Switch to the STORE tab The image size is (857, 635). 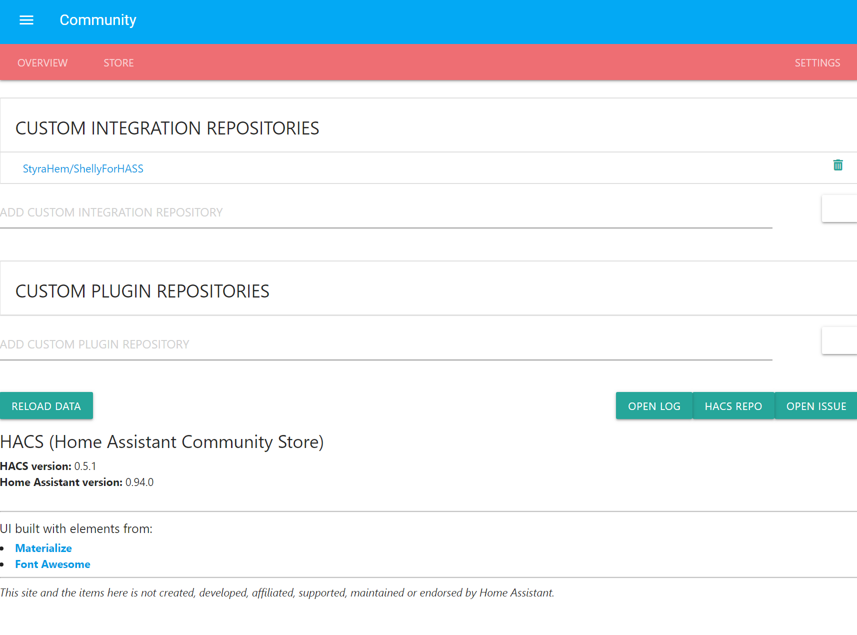[x=118, y=62]
